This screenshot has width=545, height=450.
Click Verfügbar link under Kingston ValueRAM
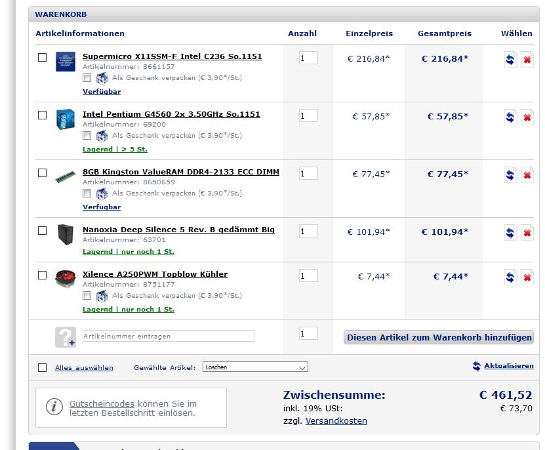point(102,207)
